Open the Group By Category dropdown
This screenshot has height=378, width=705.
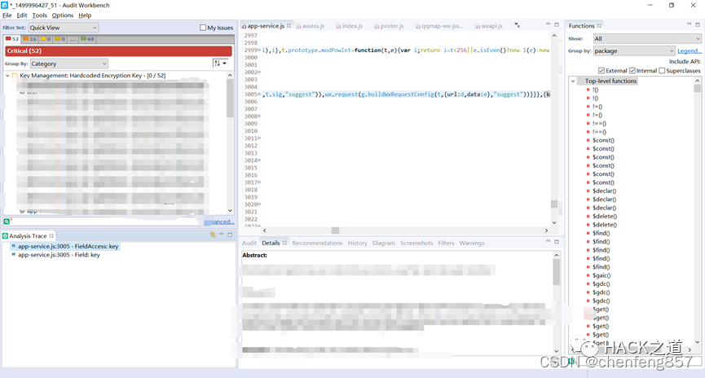pyautogui.click(x=68, y=64)
